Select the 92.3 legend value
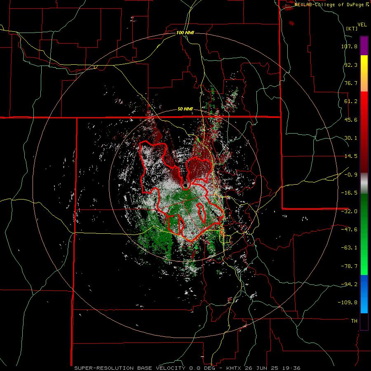 click(351, 65)
